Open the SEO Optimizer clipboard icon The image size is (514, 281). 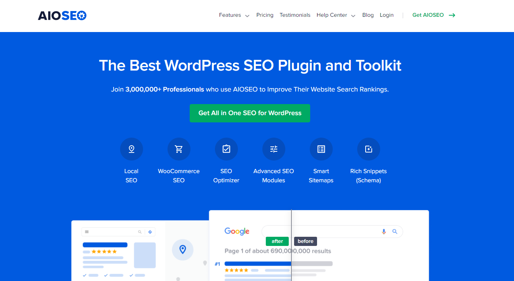[226, 149]
